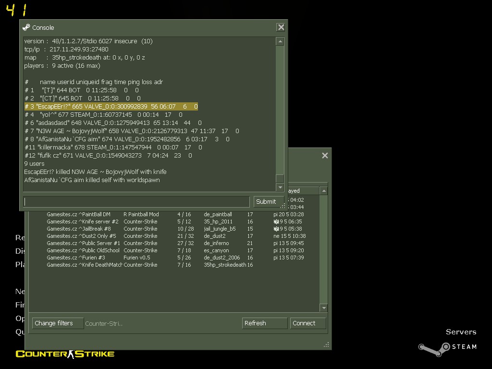This screenshot has height=369, width=492.
Task: Select Gamesites.cz ^Public Server #1 row
Action: coord(175,243)
